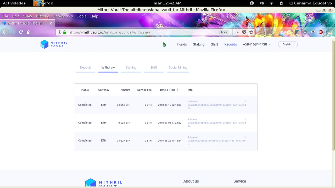This screenshot has height=188, width=335.
Task: Open the English language dropdown
Action: [x=288, y=44]
